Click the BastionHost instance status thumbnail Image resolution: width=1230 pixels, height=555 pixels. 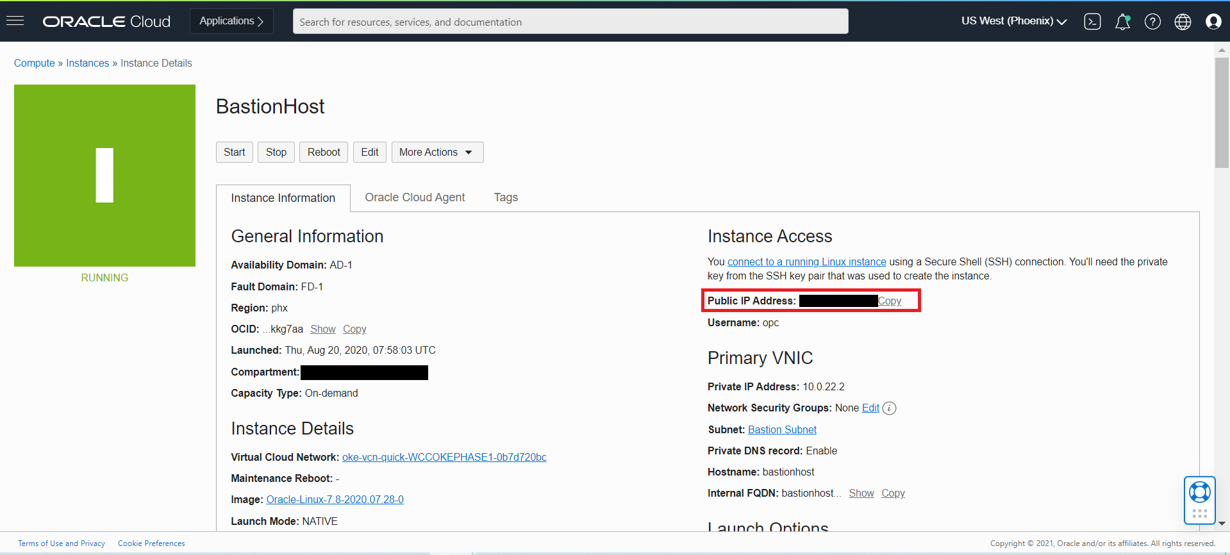click(104, 176)
